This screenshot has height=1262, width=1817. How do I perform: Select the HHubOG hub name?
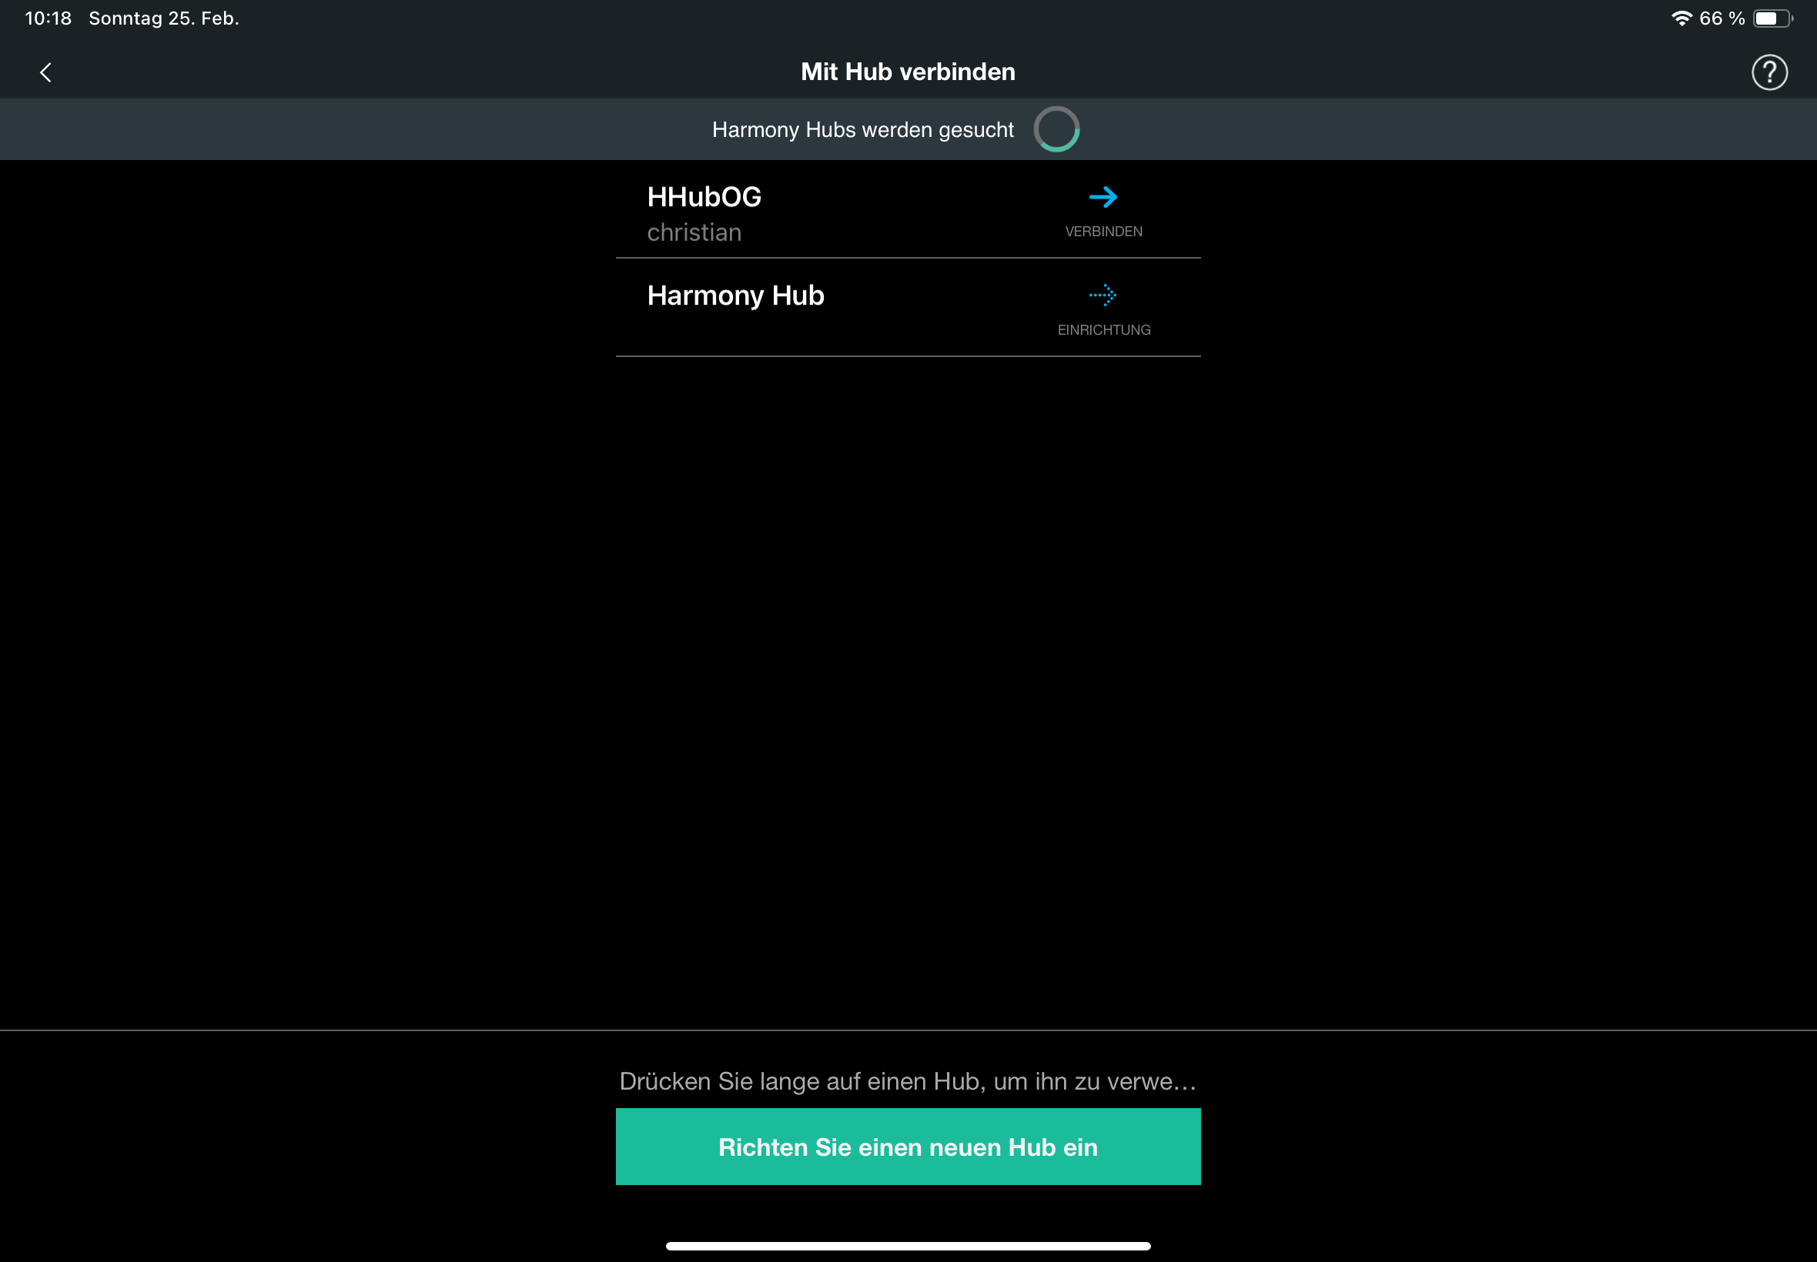[704, 197]
